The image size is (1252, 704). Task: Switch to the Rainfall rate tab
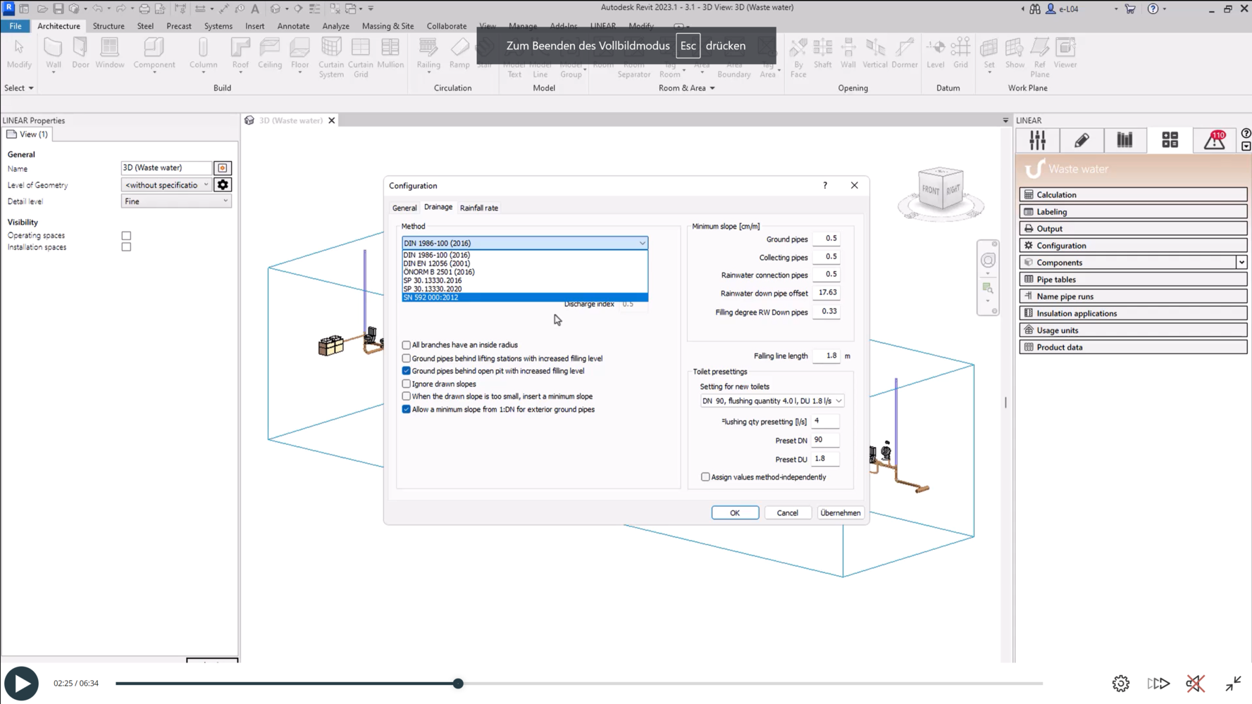click(478, 208)
